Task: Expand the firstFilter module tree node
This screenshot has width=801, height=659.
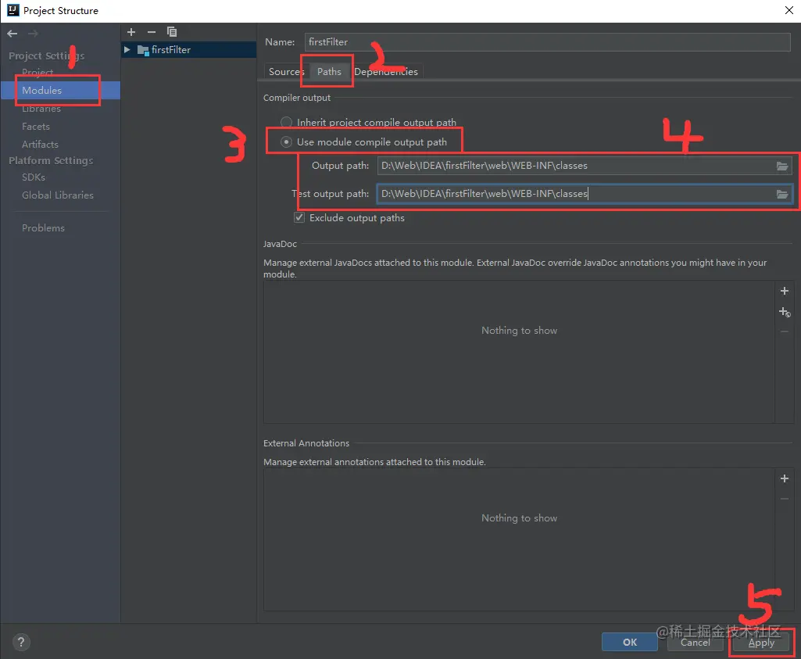Action: pos(127,49)
